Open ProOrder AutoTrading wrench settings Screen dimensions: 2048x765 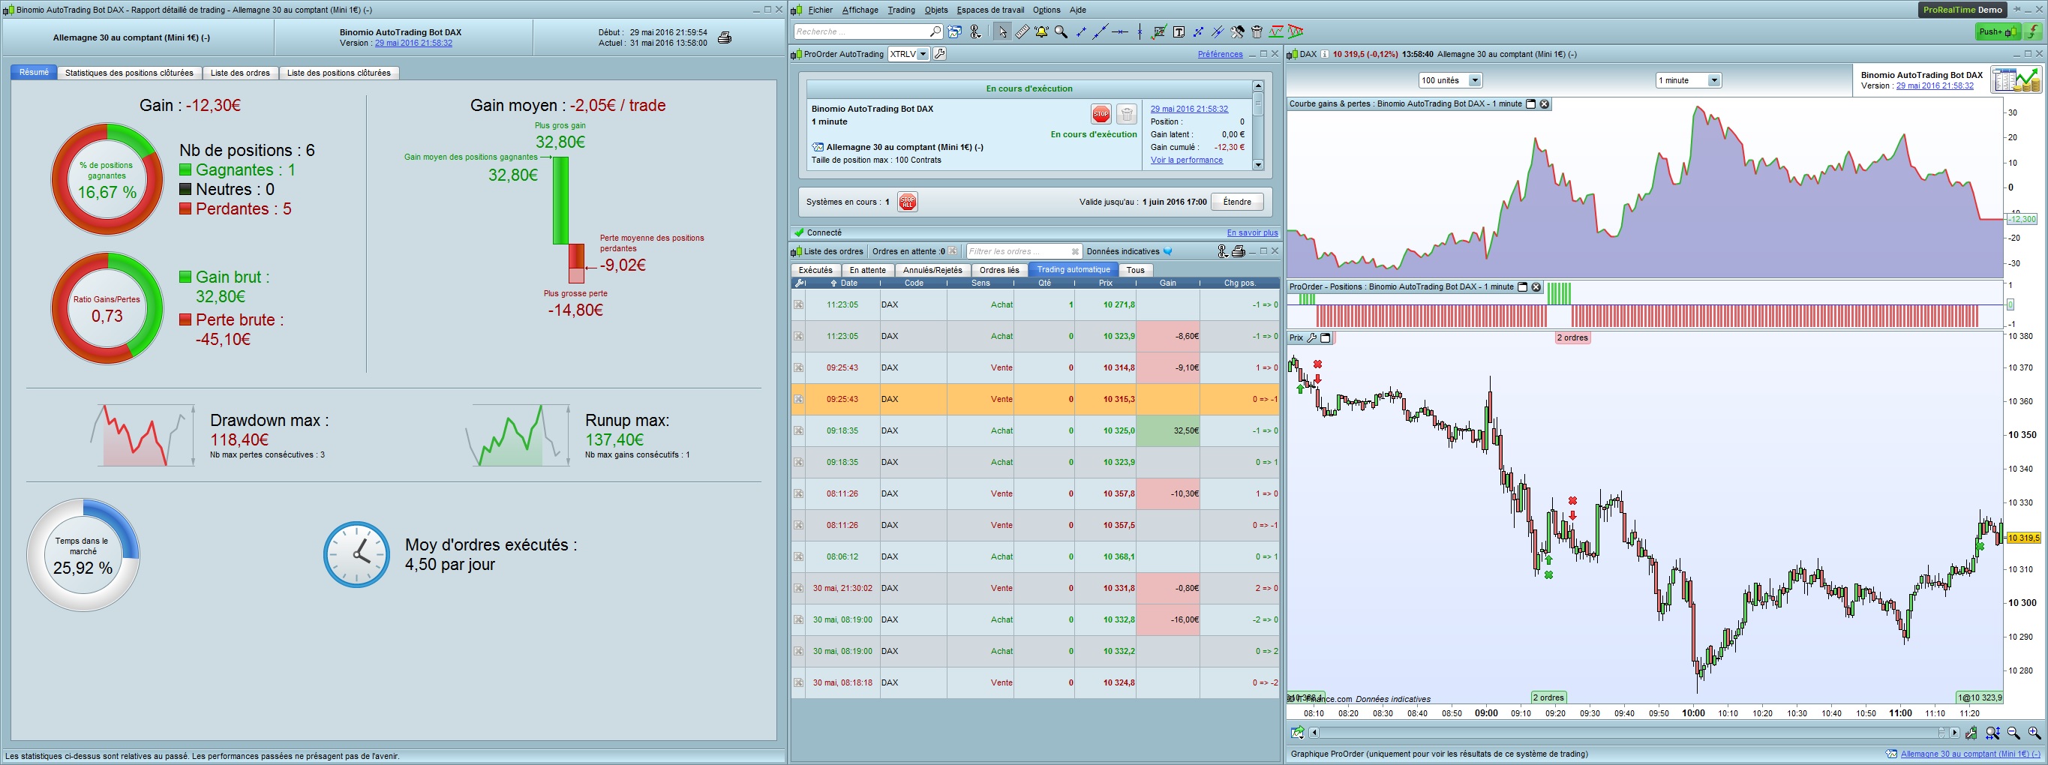[940, 54]
